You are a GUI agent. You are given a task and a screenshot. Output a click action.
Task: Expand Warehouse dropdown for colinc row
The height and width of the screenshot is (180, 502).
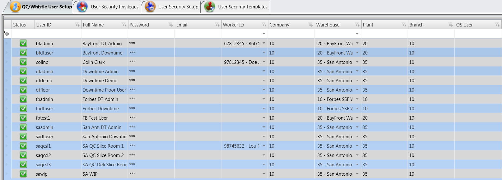357,62
